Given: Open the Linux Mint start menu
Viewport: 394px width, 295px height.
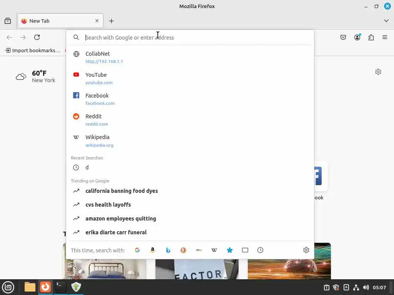Looking at the screenshot, I should 8,287.
